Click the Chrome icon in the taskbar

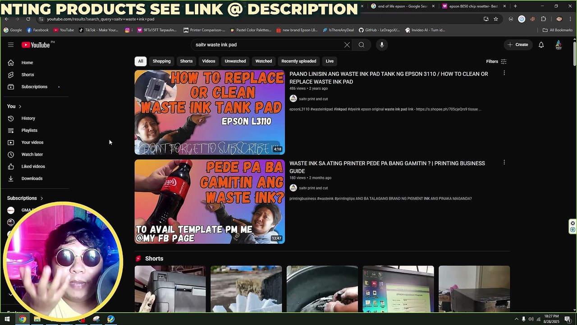22,319
